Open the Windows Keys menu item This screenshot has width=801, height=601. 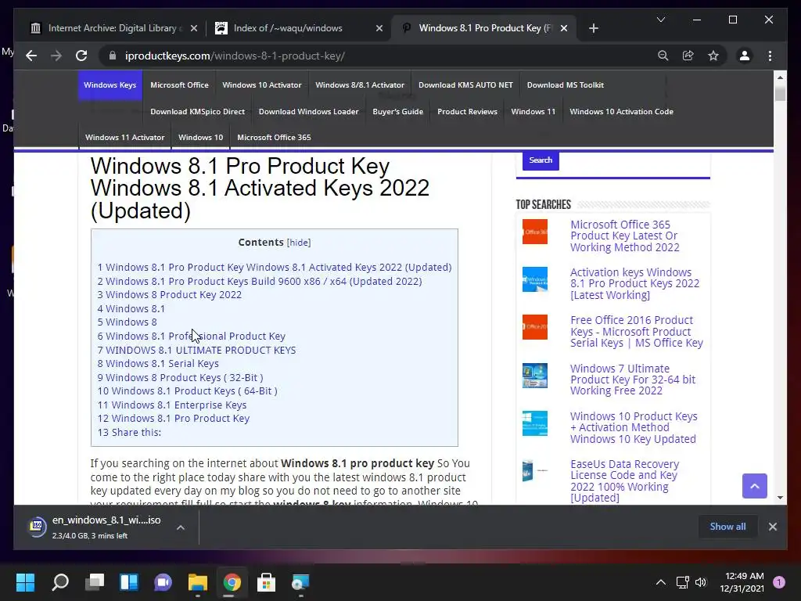click(110, 85)
